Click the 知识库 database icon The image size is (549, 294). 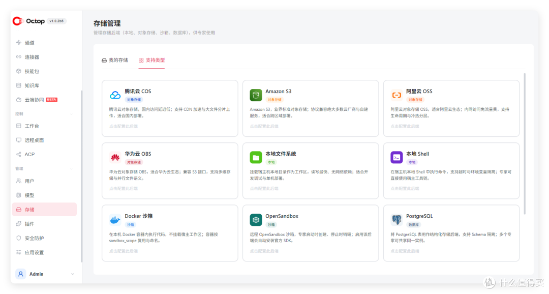click(x=19, y=85)
